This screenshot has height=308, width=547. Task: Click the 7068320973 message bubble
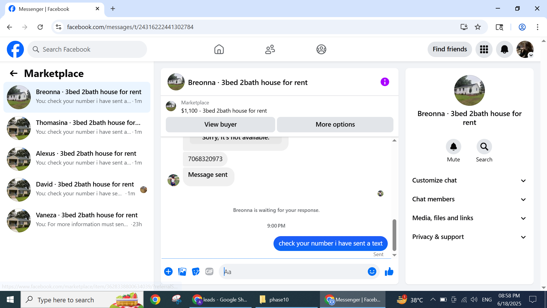tap(205, 159)
